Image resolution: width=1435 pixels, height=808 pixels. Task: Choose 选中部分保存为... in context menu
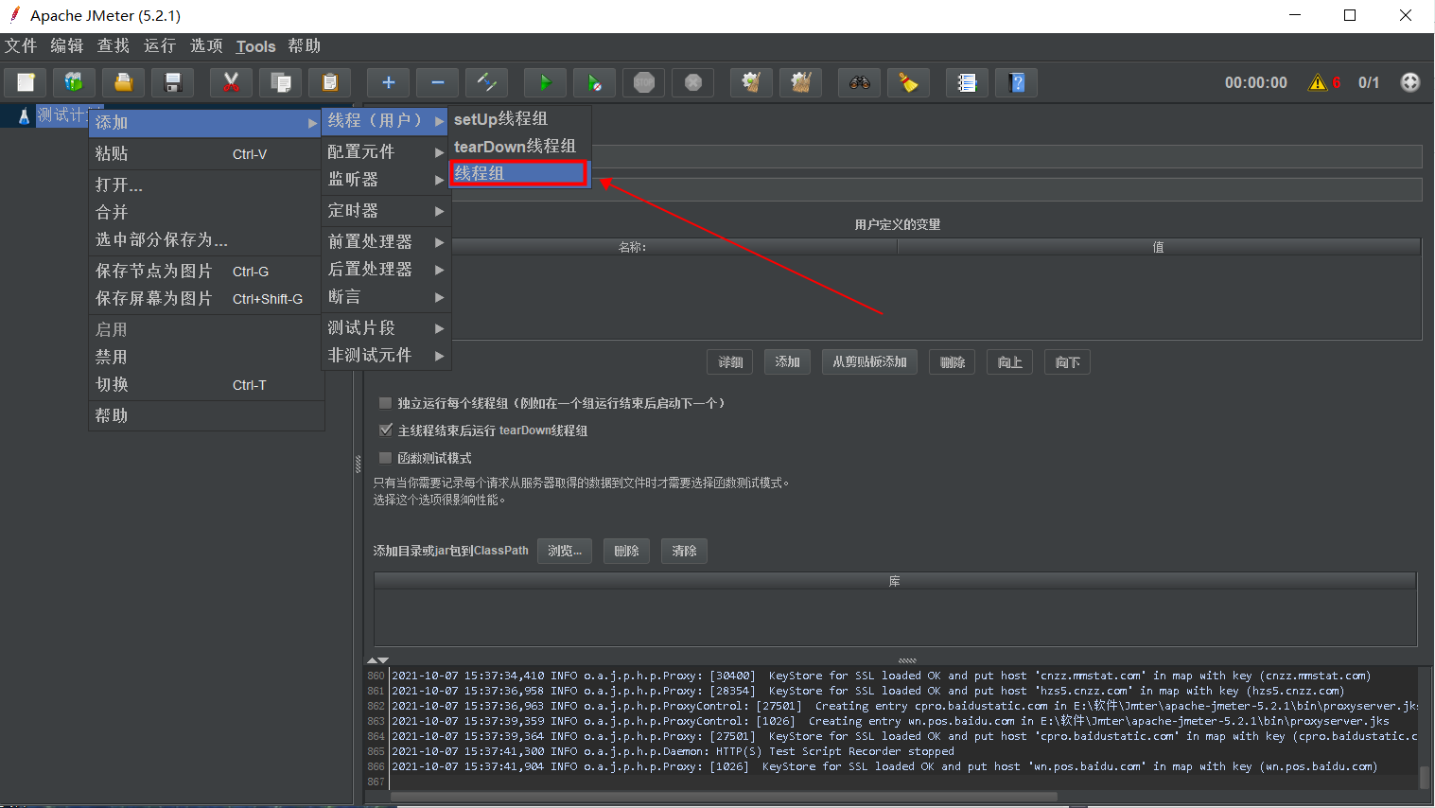206,239
